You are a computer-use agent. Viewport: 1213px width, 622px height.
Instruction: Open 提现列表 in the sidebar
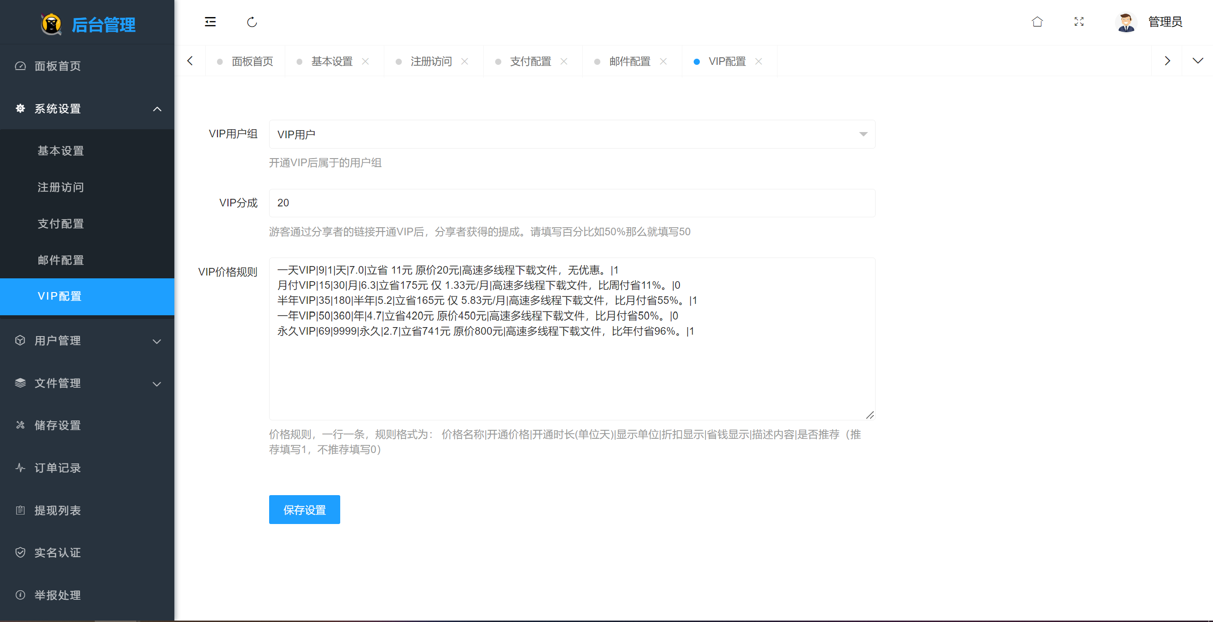(x=87, y=510)
